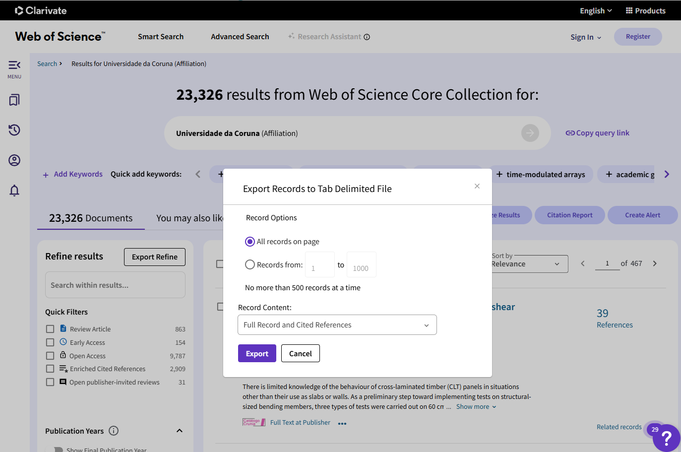Viewport: 681px width, 452px height.
Task: Click the Research Assistant info icon
Action: click(367, 37)
